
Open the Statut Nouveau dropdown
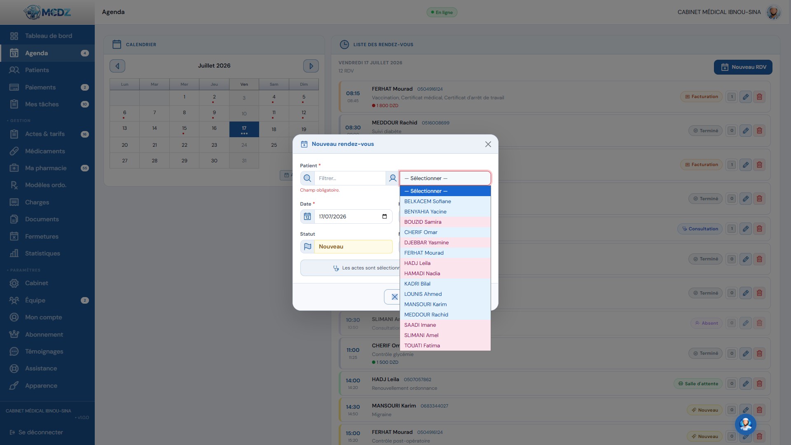(x=353, y=247)
